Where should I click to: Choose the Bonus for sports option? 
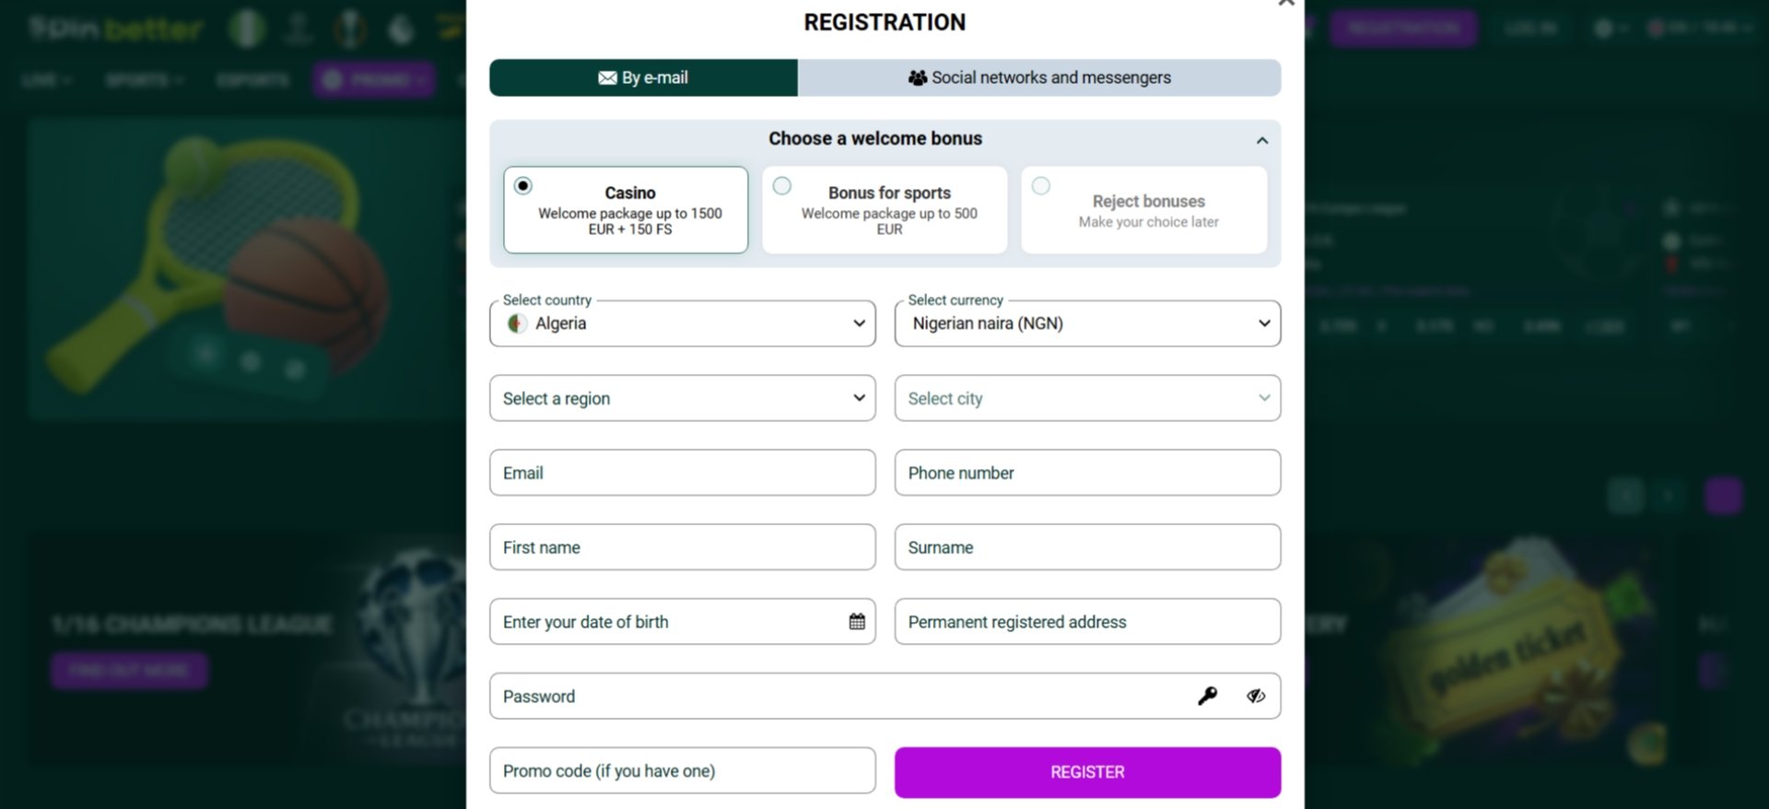(x=782, y=185)
